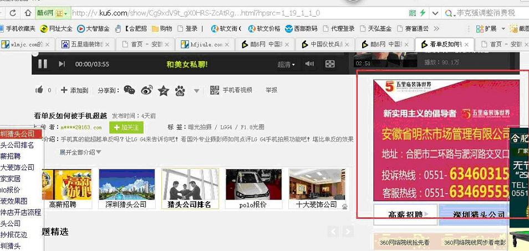This screenshot has width=529, height=251.
Task: Click the 高薪招聘 button under the red ad
Action: (405, 215)
